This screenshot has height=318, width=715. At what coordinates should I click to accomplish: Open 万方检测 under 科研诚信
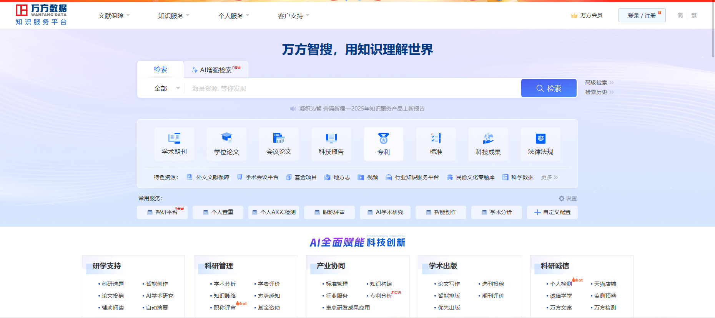click(x=605, y=308)
